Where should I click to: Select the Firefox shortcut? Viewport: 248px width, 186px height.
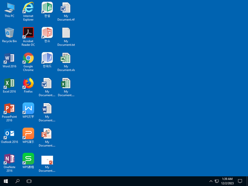[x=28, y=86]
